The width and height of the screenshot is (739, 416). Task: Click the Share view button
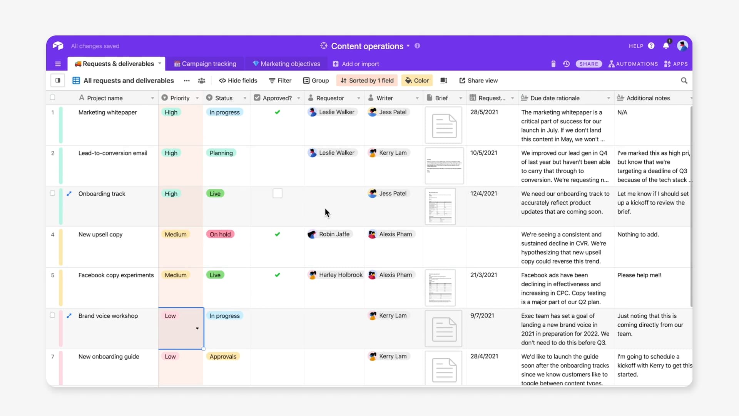tap(478, 81)
